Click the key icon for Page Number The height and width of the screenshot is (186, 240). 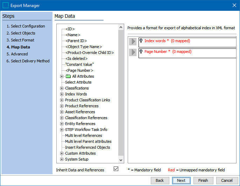point(141,52)
